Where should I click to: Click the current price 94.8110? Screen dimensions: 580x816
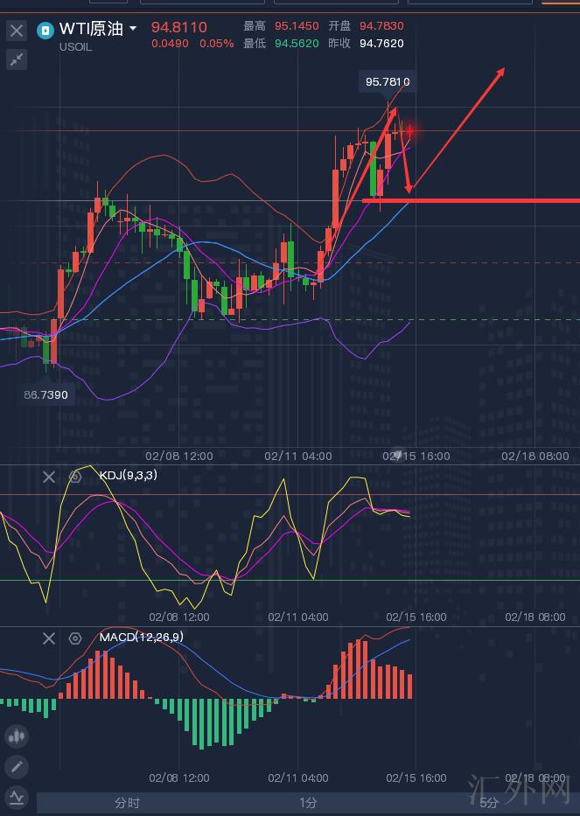pos(179,27)
